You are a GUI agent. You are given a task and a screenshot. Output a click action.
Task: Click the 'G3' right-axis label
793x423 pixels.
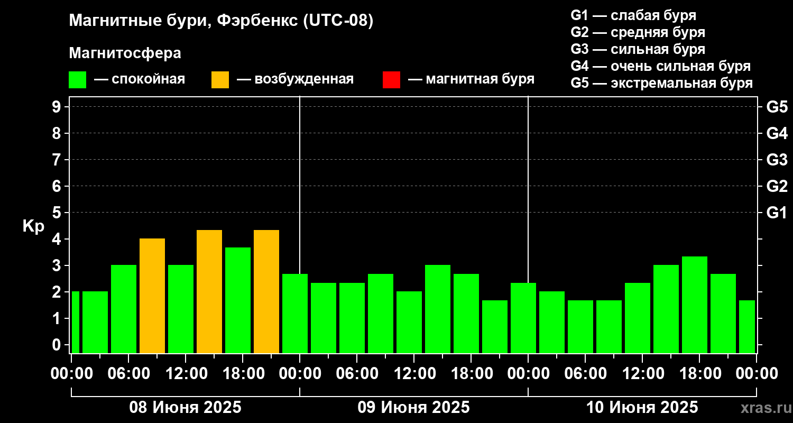[777, 160]
